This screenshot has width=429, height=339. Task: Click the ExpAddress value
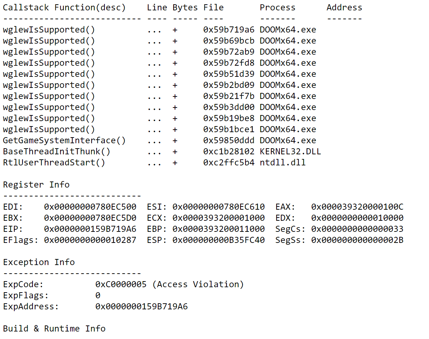tap(141, 306)
